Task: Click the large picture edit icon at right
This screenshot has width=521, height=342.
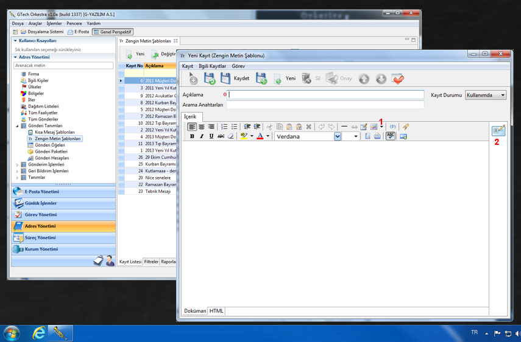Action: point(498,131)
